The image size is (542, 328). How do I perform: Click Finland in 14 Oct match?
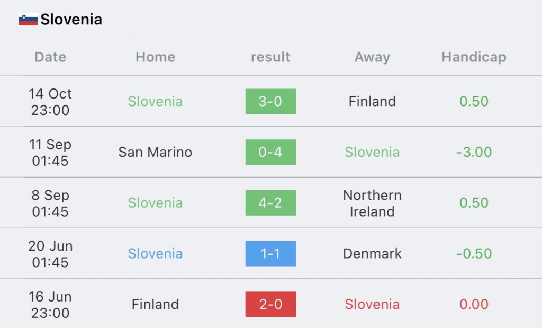click(x=372, y=101)
